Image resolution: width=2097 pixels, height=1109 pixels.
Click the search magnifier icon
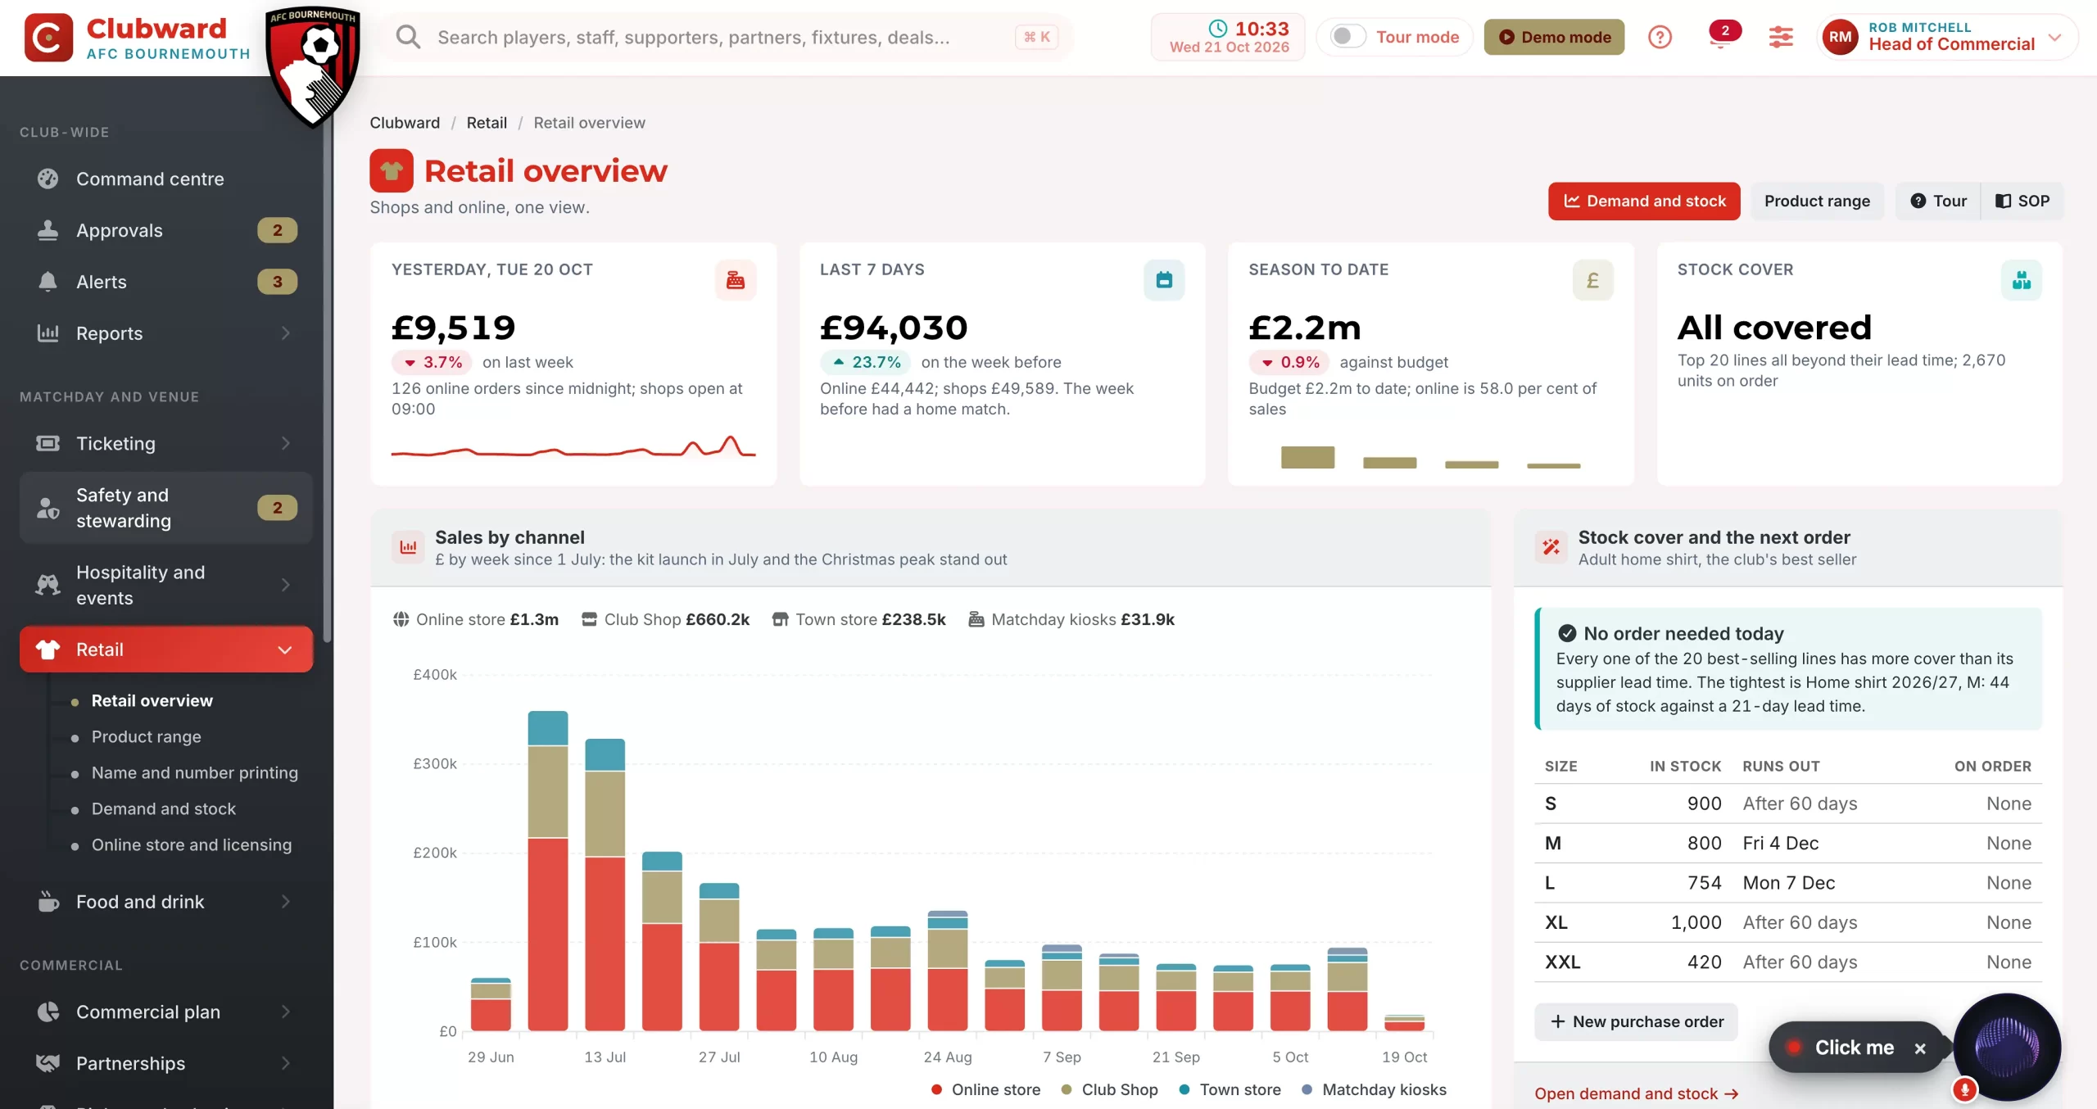(x=408, y=37)
